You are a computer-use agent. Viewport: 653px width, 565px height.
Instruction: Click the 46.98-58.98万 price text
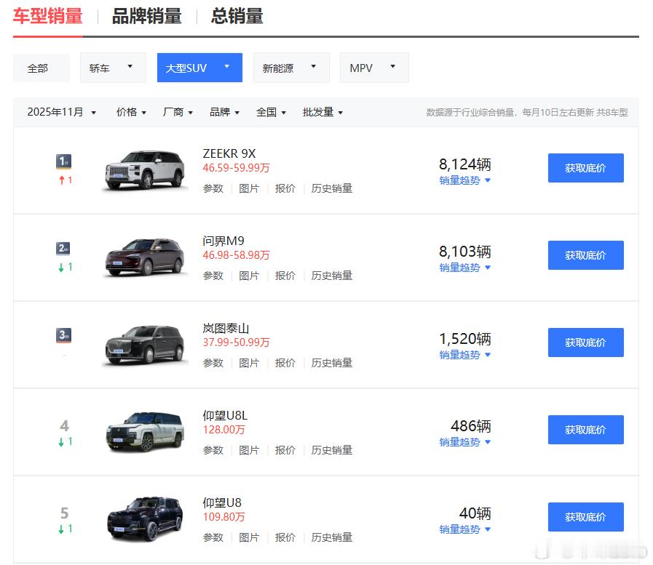236,255
